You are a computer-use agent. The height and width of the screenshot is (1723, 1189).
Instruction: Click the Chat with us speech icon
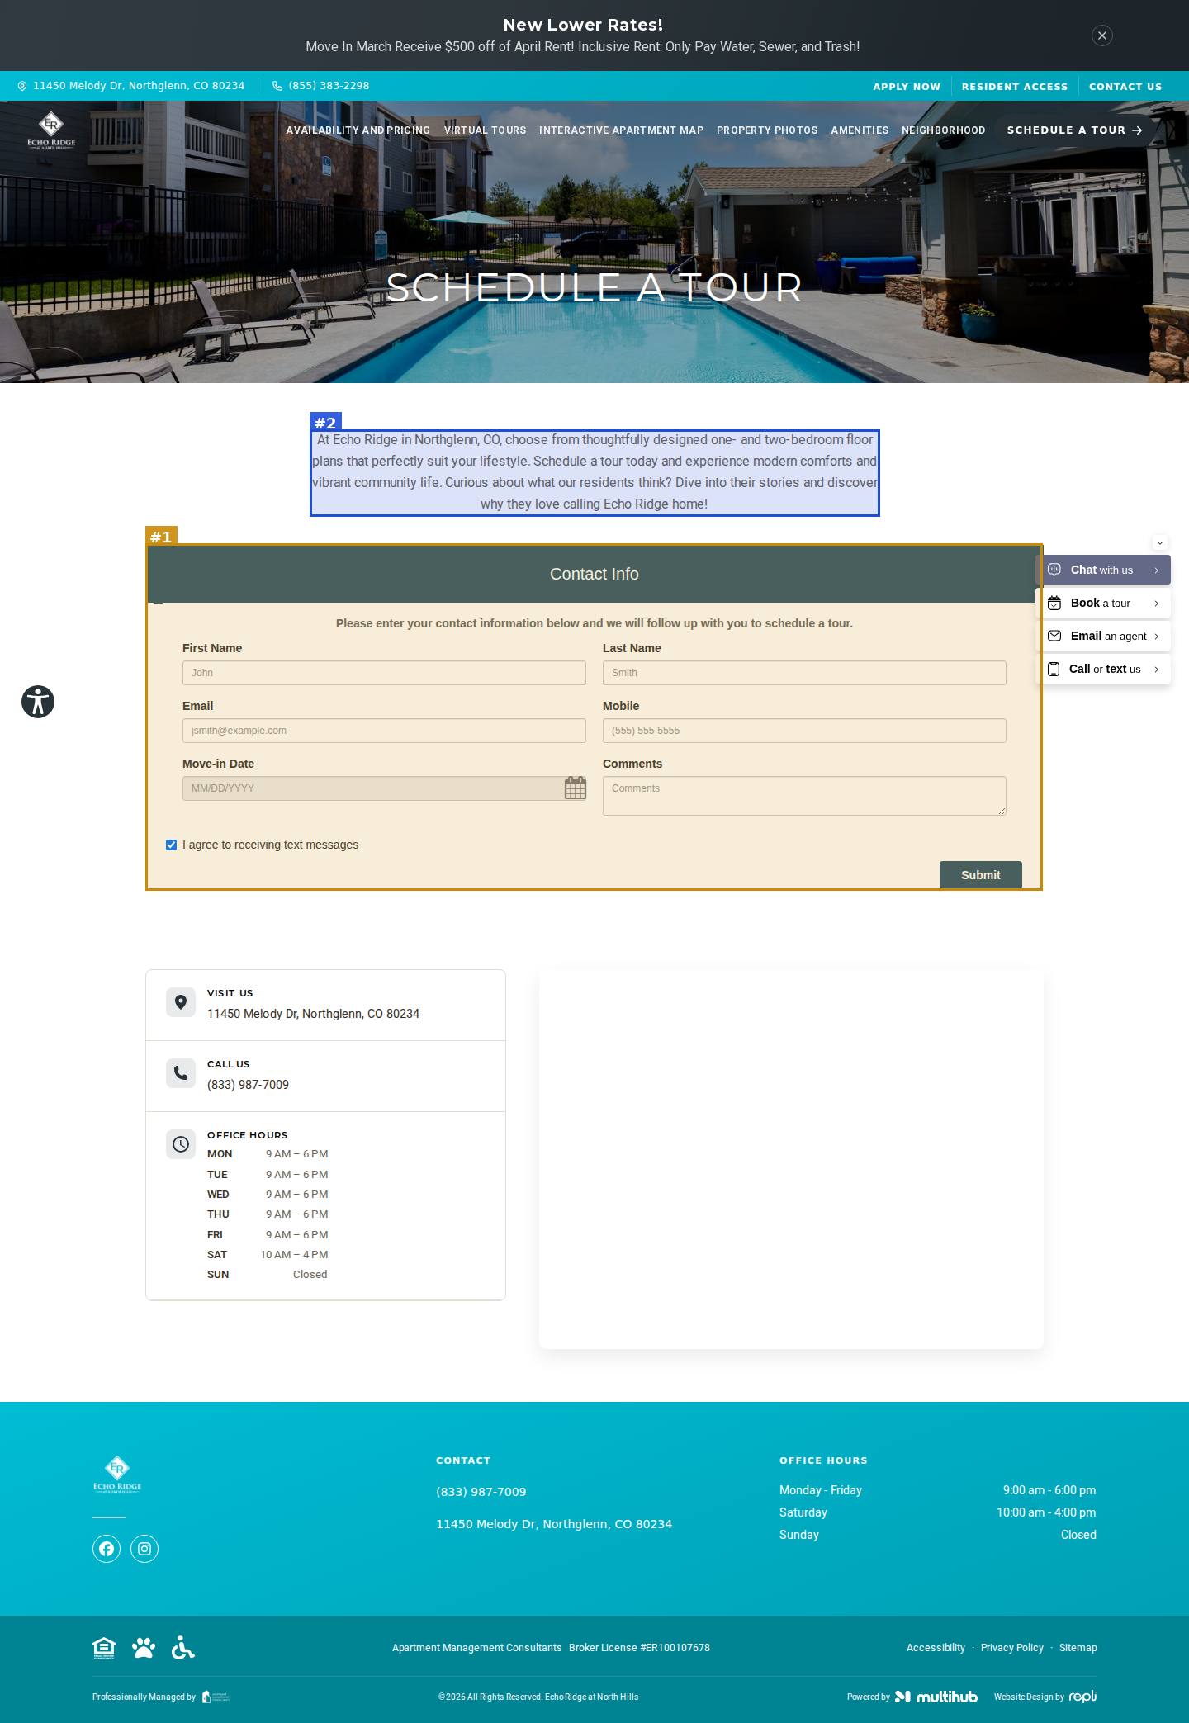coord(1054,570)
